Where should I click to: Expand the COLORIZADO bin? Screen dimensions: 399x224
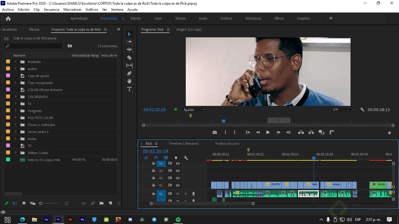pos(16,97)
